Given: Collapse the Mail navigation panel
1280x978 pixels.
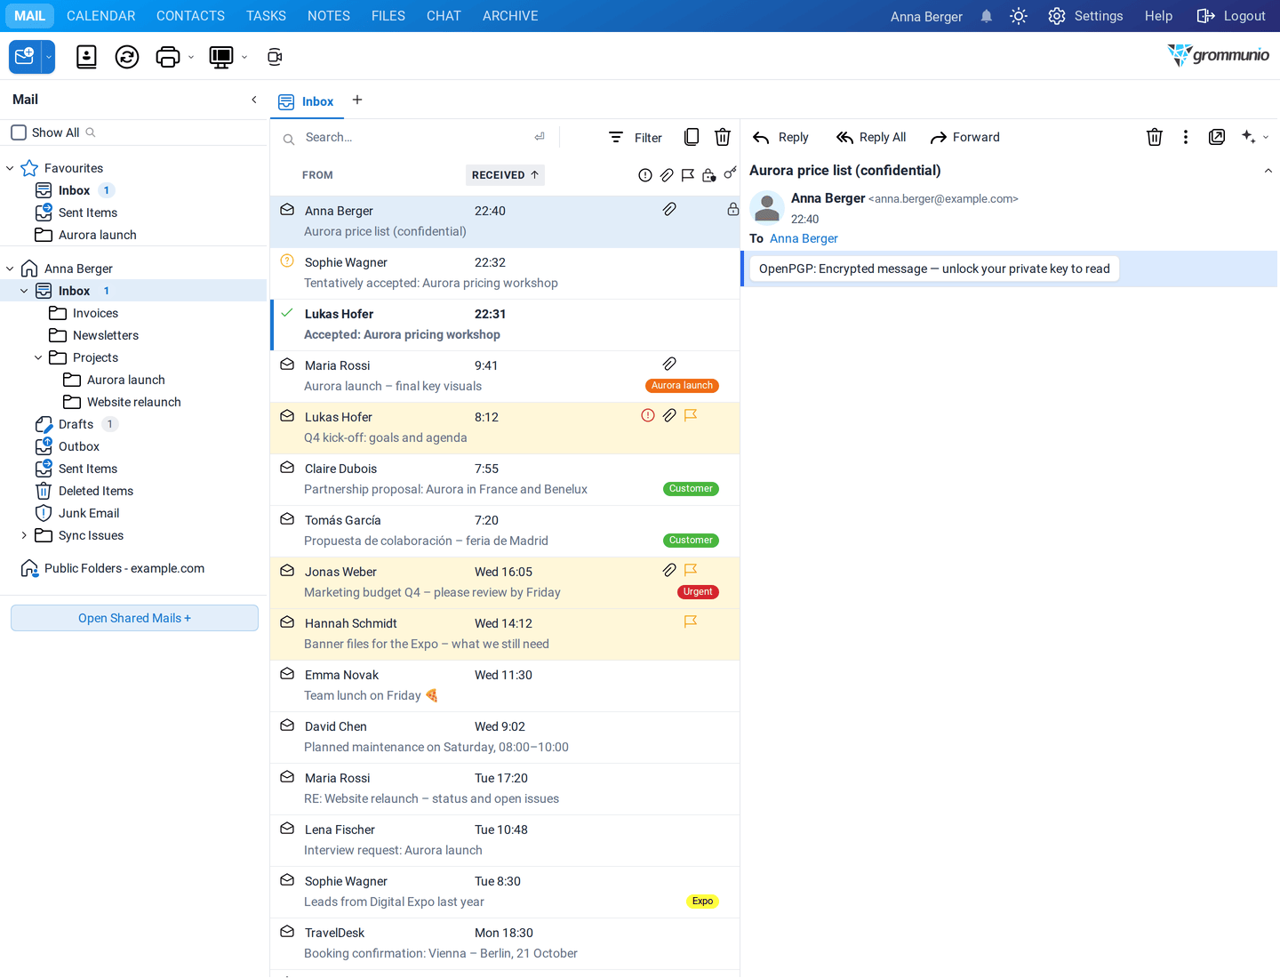Looking at the screenshot, I should (254, 100).
